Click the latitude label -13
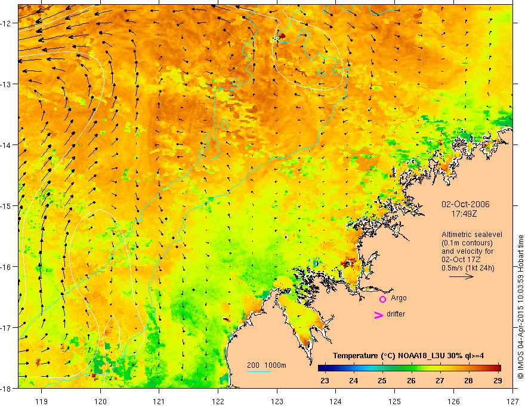Viewport: 525px width, 406px height. pyautogui.click(x=7, y=84)
